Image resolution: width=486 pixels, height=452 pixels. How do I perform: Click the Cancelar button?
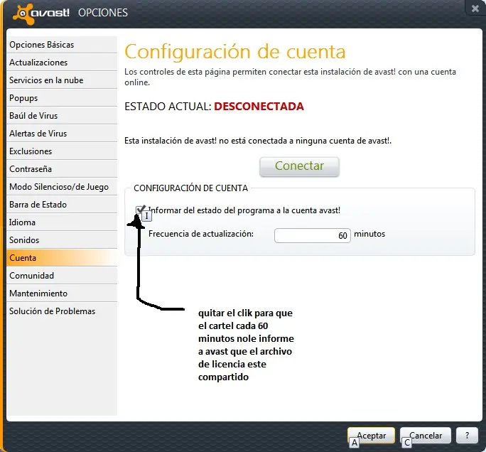click(x=425, y=436)
